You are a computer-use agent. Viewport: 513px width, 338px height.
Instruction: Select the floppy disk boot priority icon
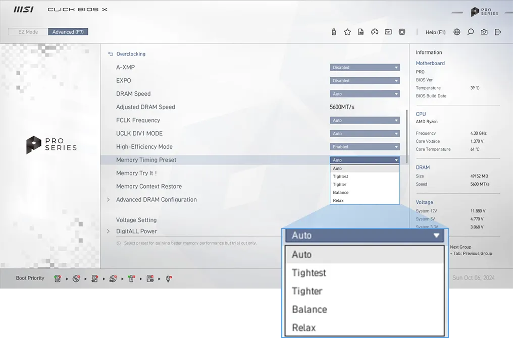150,278
